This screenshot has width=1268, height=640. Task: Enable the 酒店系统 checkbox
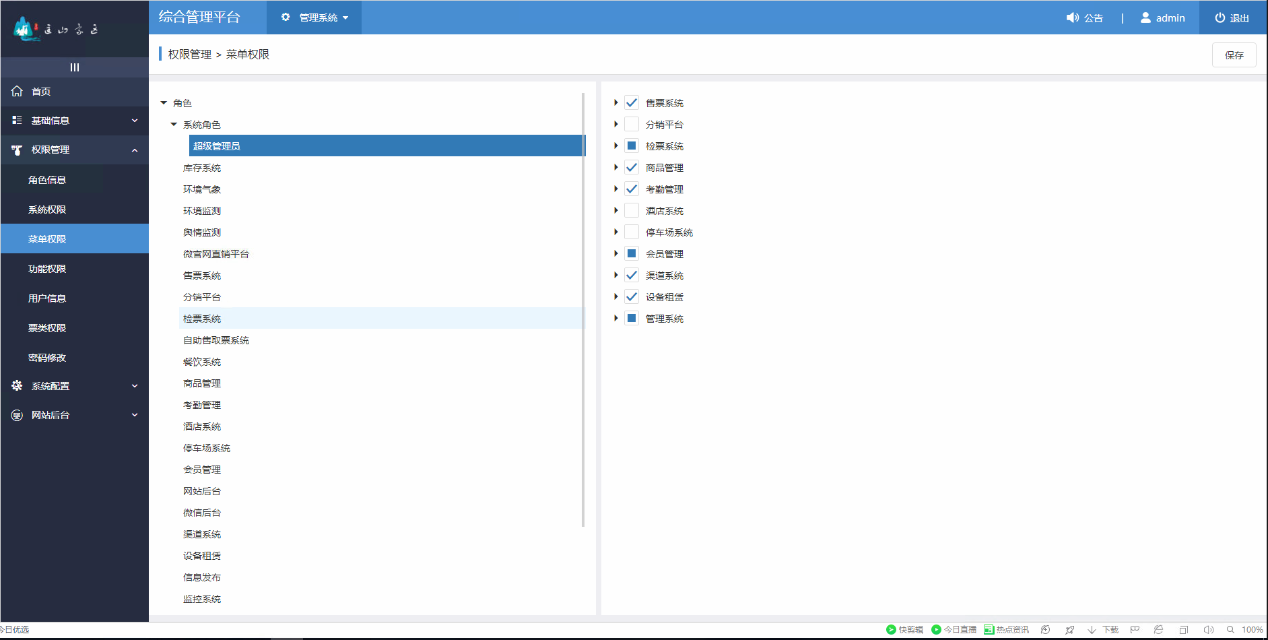click(x=632, y=211)
